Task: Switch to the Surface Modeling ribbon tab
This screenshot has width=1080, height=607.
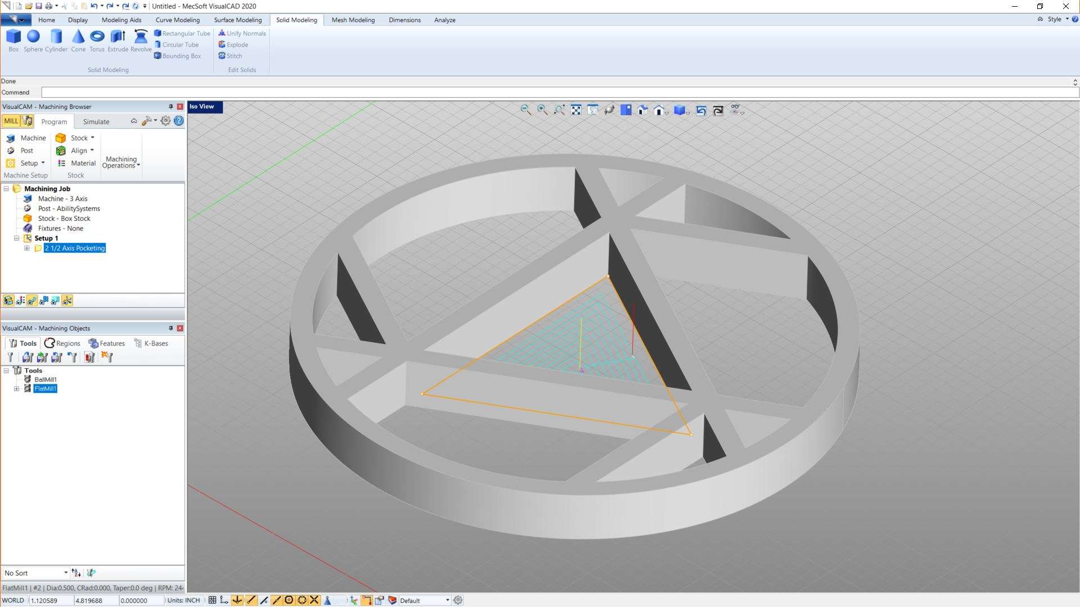Action: [237, 20]
